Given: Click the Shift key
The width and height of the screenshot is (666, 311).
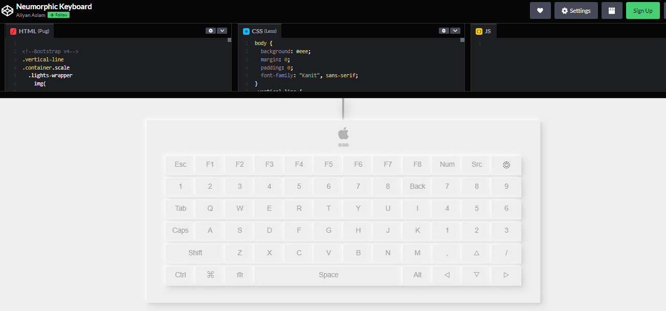Looking at the screenshot, I should 195,253.
